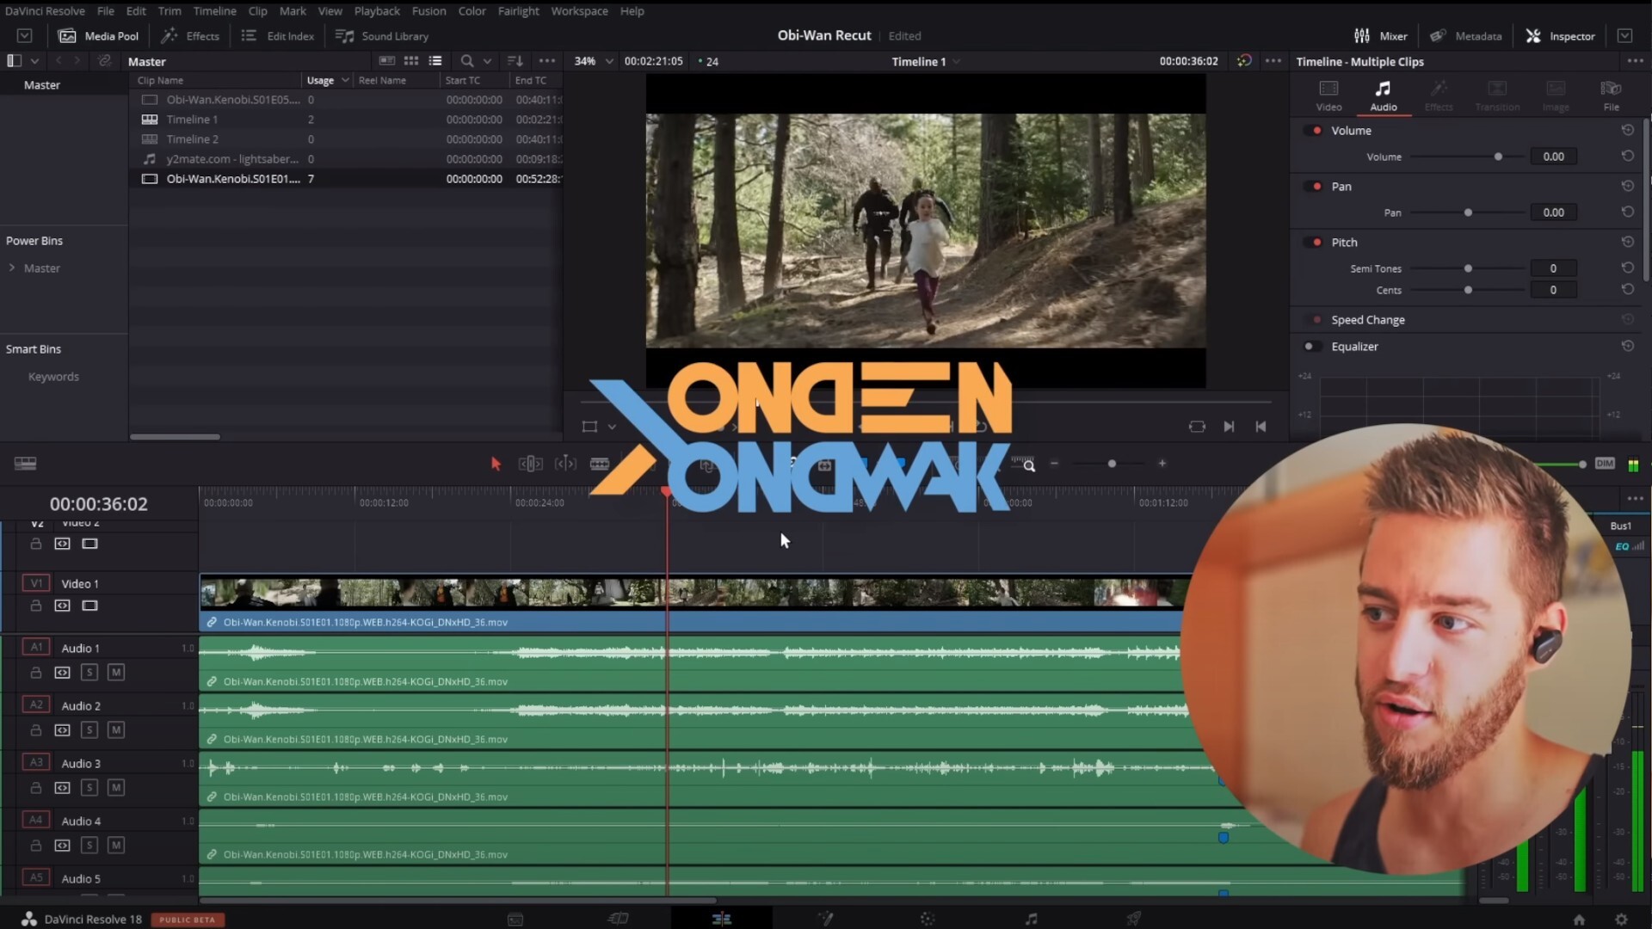Viewport: 1652px width, 929px height.
Task: Enable the Equalizer section toggle
Action: coord(1310,347)
